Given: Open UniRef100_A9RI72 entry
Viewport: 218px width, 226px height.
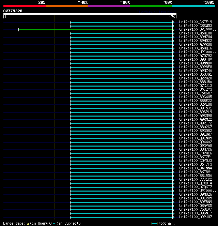Looking at the screenshot, I should point(196,123).
